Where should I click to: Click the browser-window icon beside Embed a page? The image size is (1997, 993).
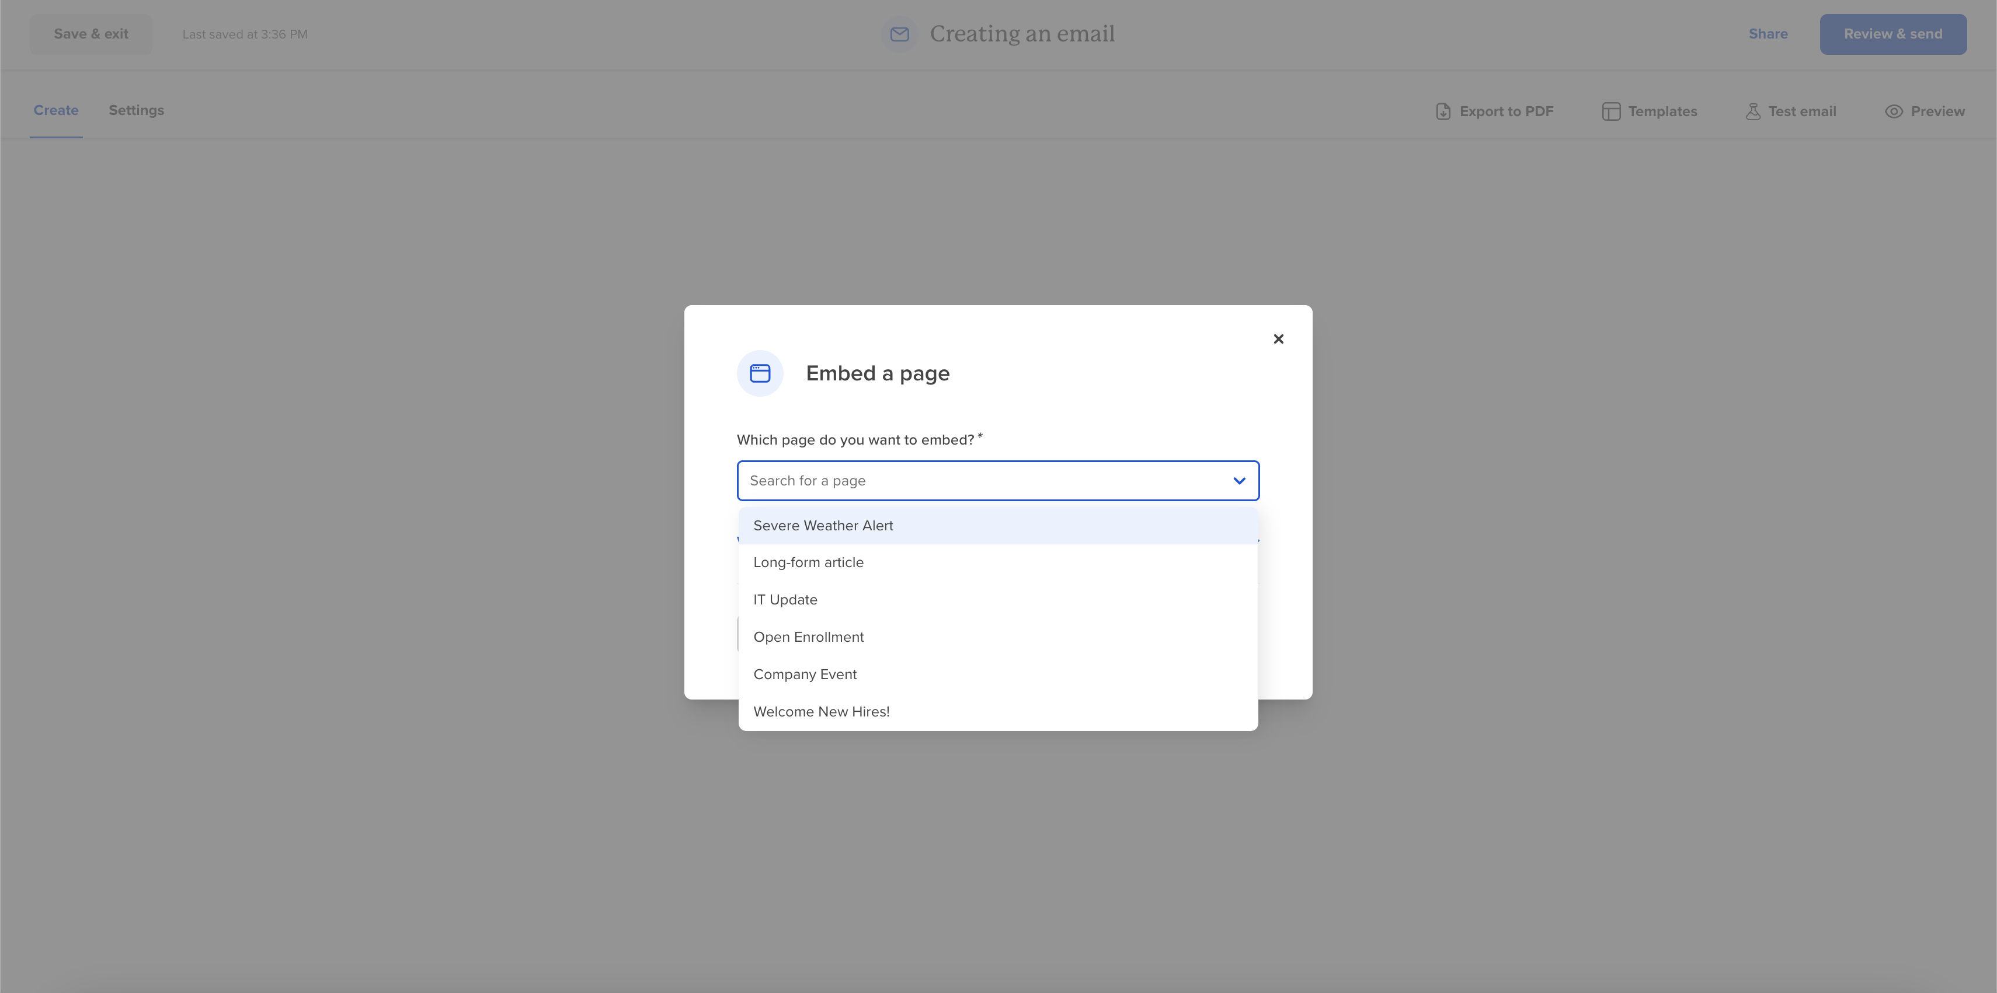point(760,373)
